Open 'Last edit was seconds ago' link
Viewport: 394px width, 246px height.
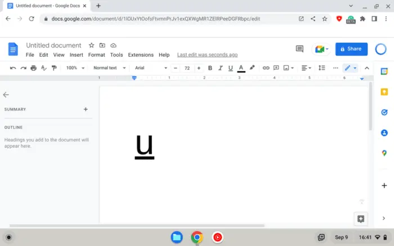[207, 54]
